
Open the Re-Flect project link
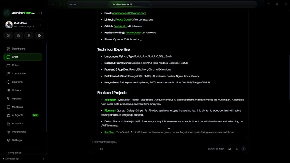point(109,132)
